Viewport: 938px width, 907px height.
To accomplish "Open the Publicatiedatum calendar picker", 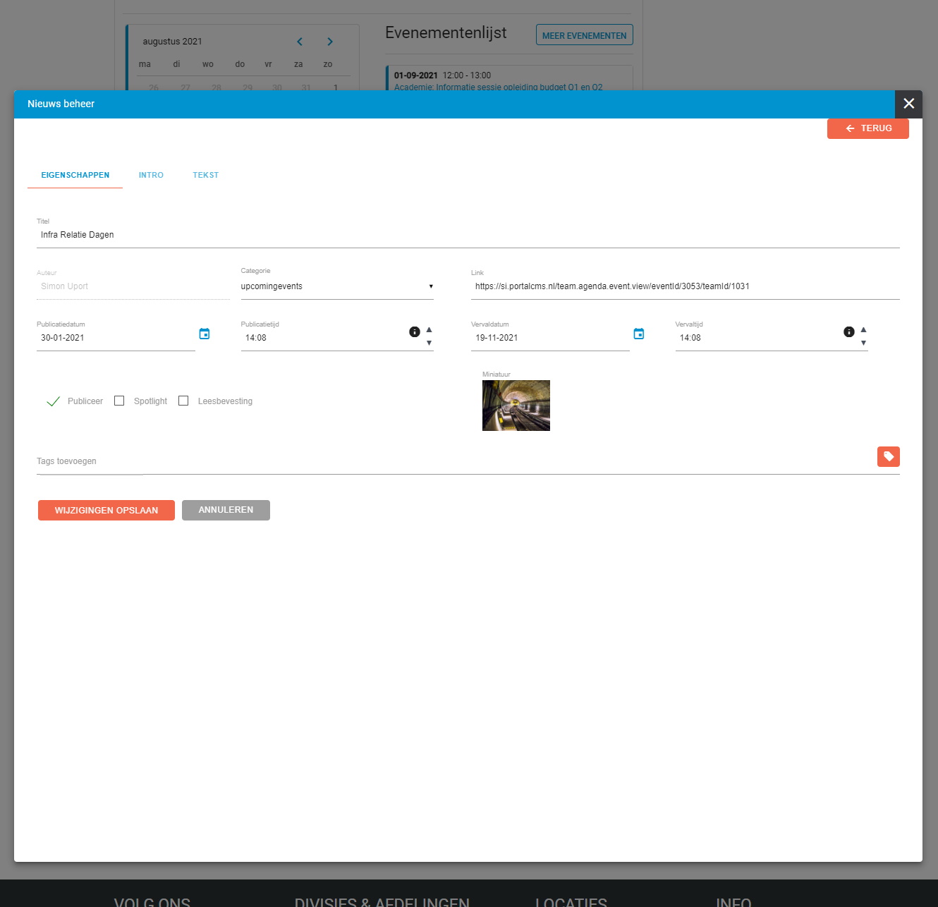I will click(205, 334).
